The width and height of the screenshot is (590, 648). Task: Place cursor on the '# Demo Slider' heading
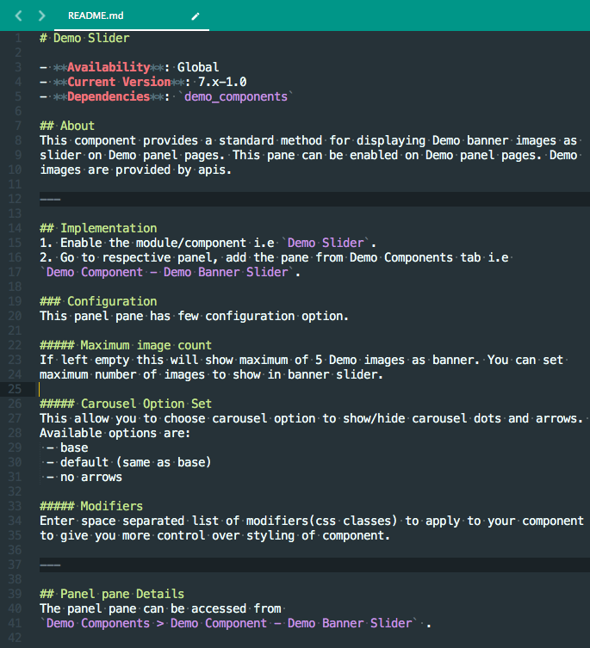[x=84, y=38]
